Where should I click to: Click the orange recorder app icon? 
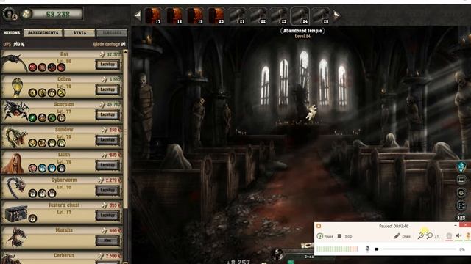pyautogui.click(x=319, y=226)
